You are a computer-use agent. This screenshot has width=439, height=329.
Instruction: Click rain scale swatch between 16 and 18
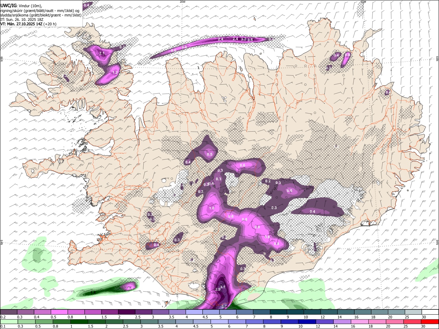360,321
